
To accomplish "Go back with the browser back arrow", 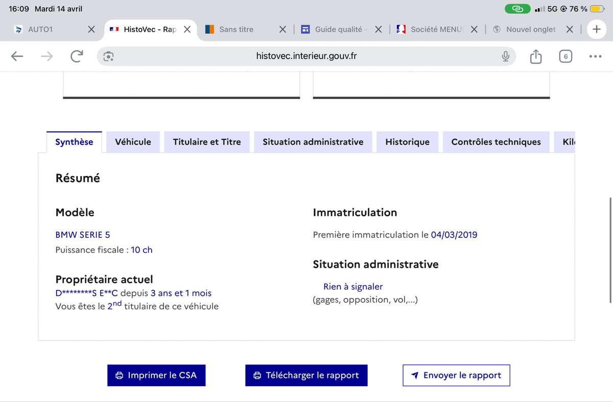I will (17, 56).
